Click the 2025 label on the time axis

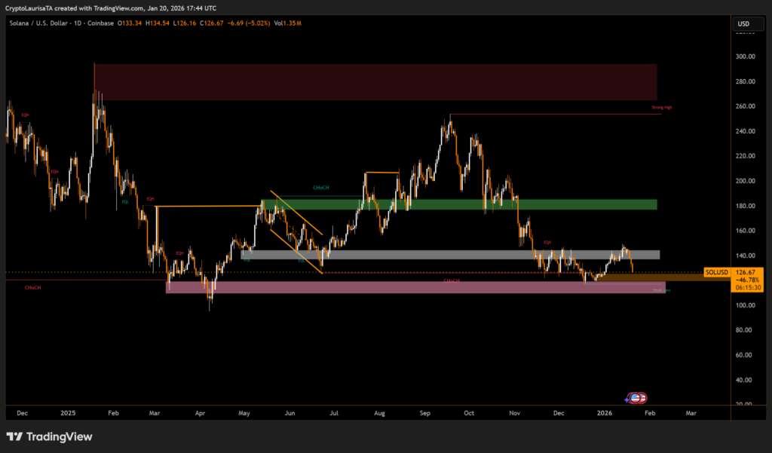pos(68,413)
